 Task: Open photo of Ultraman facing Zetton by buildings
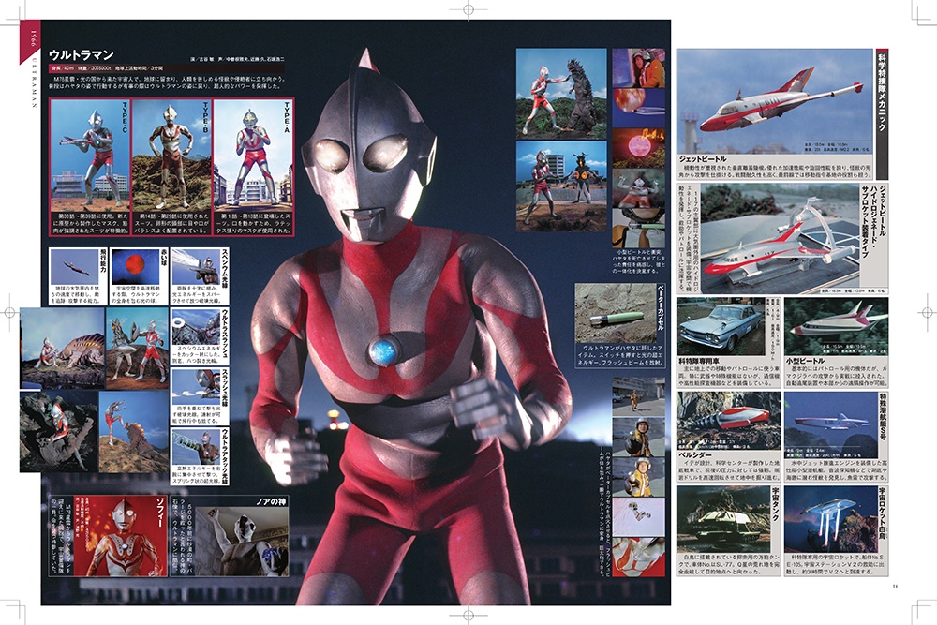[561, 186]
